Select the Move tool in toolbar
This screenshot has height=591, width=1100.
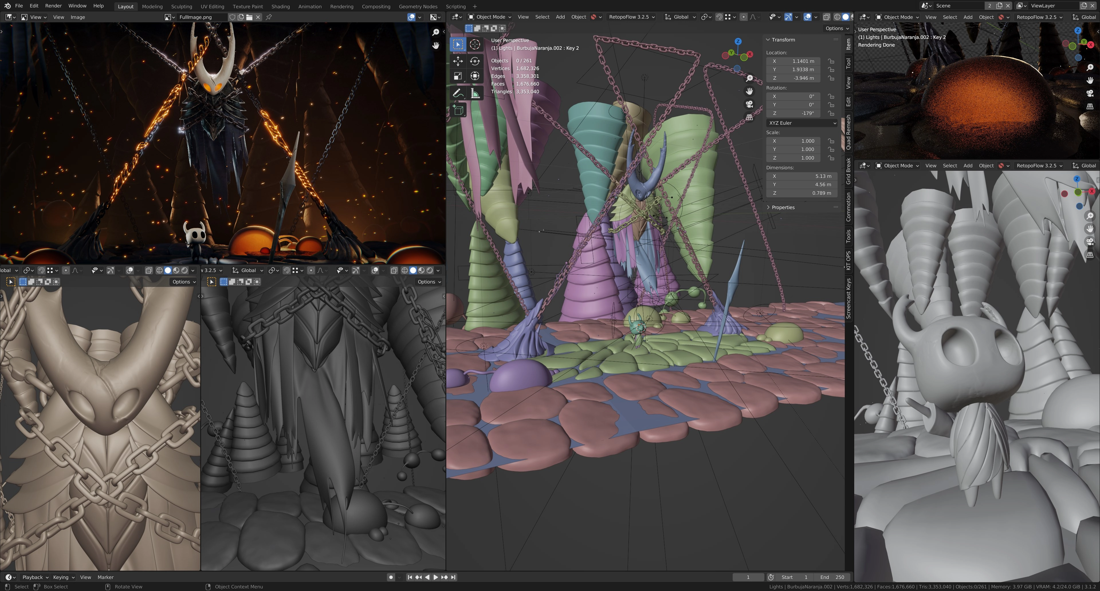click(x=458, y=61)
